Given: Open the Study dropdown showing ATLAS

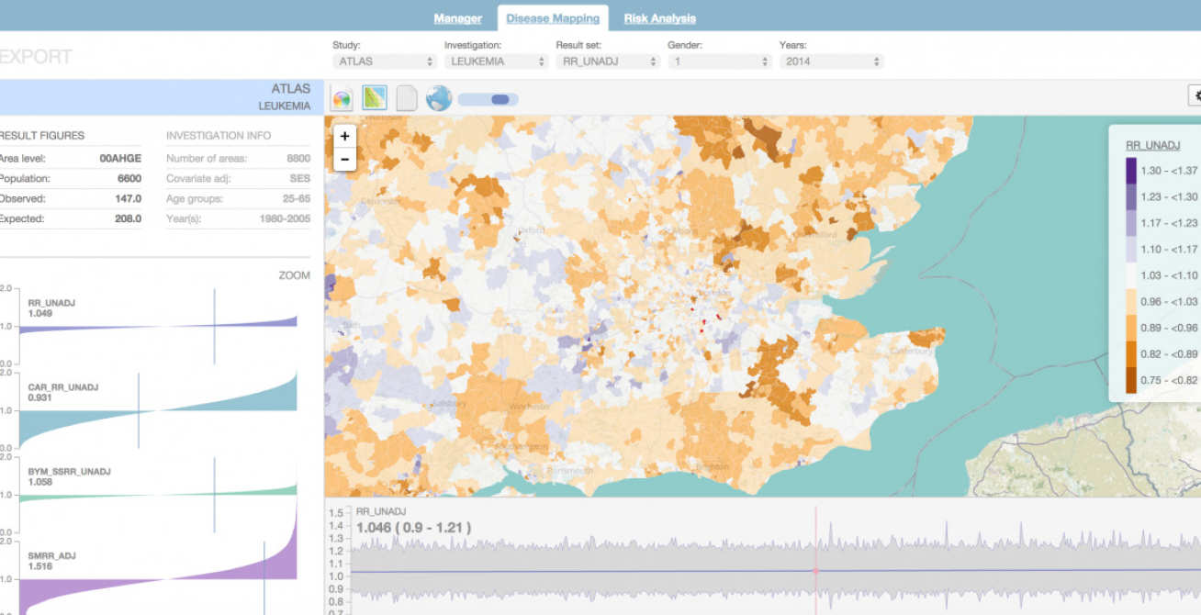Looking at the screenshot, I should click(384, 61).
